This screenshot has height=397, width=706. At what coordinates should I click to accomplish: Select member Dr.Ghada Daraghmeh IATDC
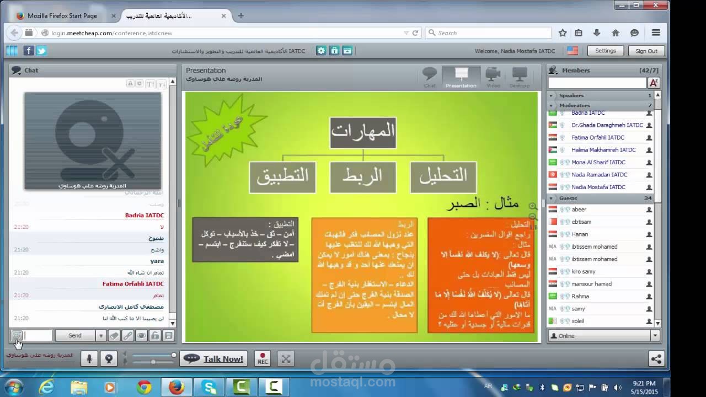coord(607,125)
